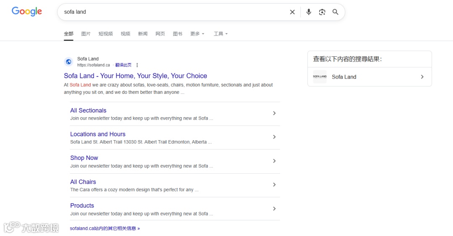Viewport: 453px width, 236px height.
Task: Switch to the 短视频 tab
Action: [x=105, y=34]
